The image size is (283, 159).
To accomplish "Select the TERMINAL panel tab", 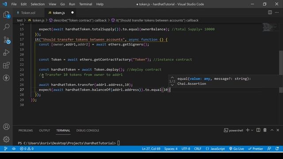I will 63,130.
